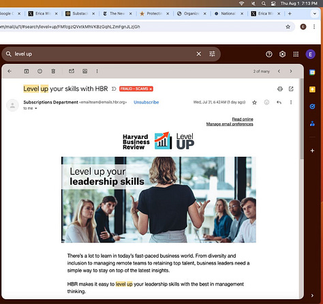
Task: Archive this email
Action: [x=27, y=71]
